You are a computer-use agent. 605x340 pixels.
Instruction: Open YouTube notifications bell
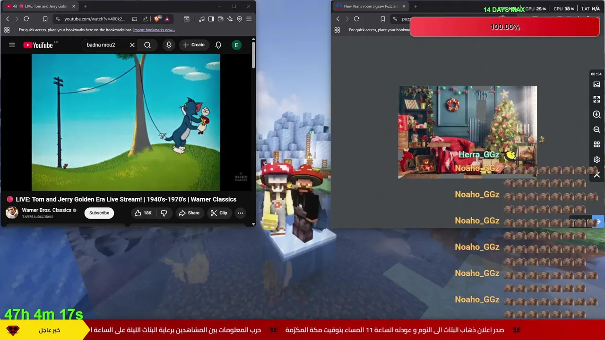click(218, 45)
